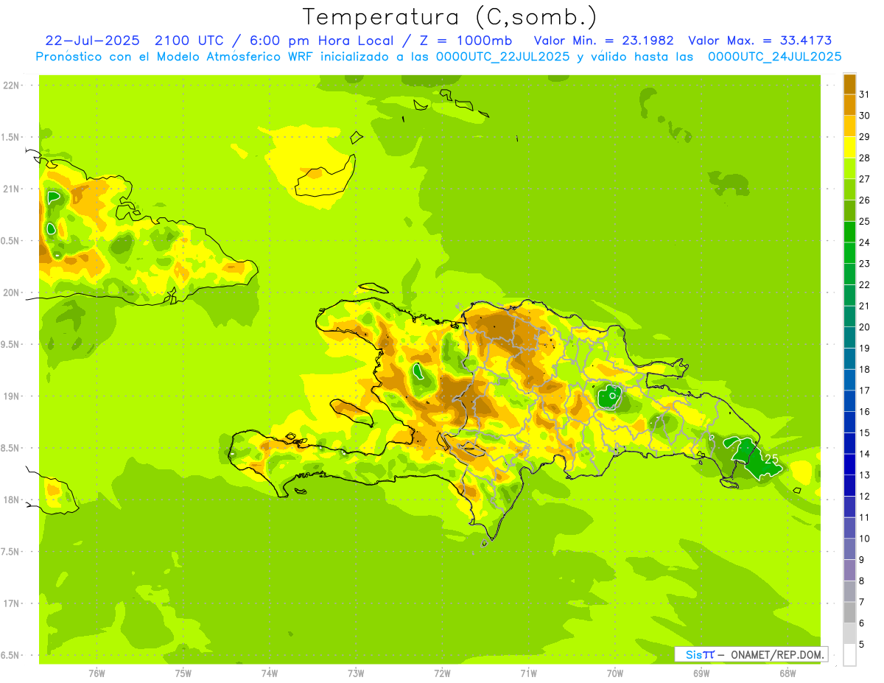Click the "69W" longitude label

(701, 673)
